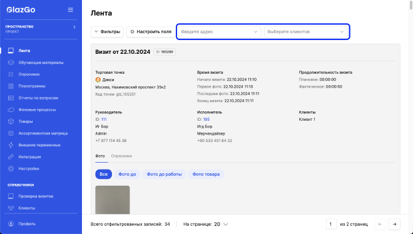Switch to the Опросники tab in visit
This screenshot has width=413, height=234.
pyautogui.click(x=121, y=156)
